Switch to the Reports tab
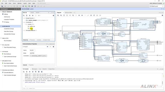This screenshot has height=92, width=165. click(45, 69)
